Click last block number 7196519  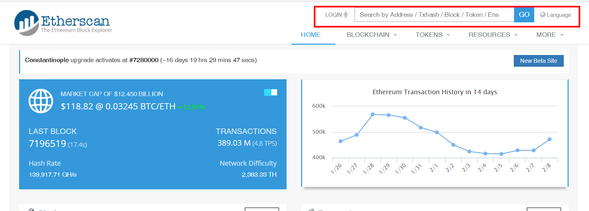tap(47, 143)
